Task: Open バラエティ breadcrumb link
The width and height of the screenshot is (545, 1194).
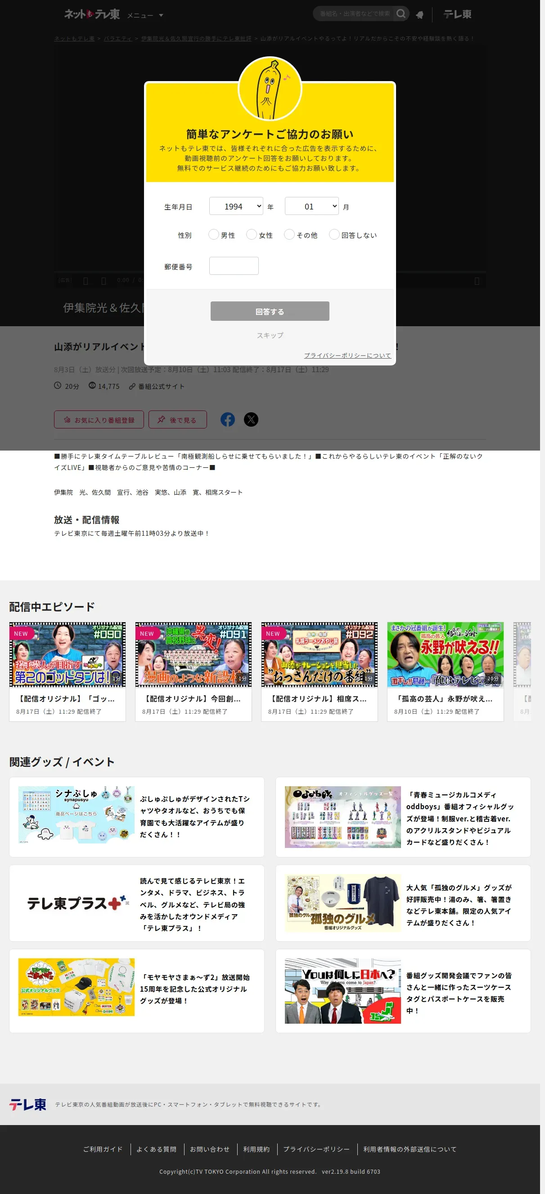Action: [x=117, y=38]
